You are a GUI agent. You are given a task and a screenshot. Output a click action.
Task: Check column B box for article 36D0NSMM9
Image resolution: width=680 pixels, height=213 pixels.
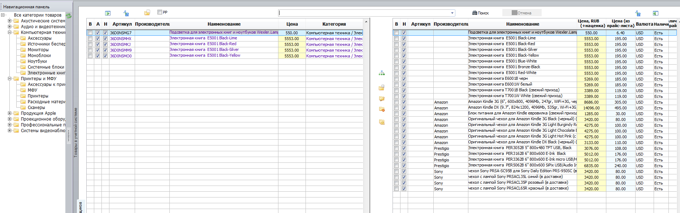(90, 50)
